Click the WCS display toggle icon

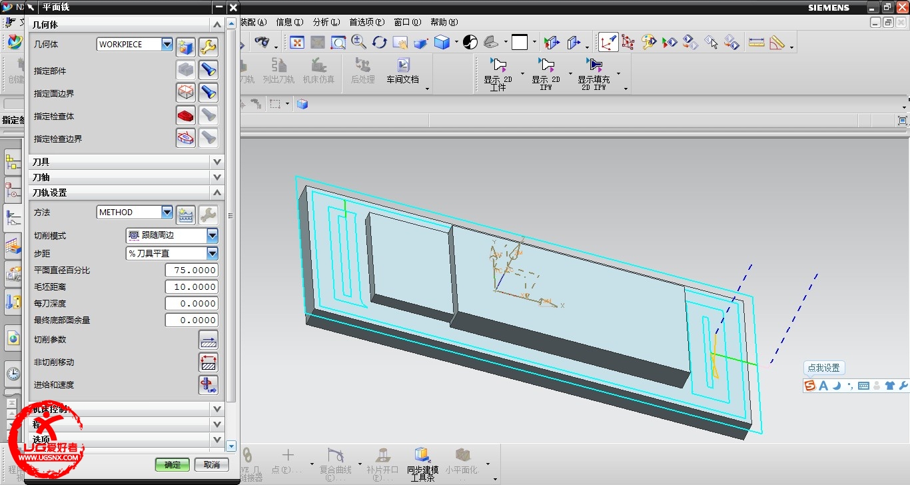(x=608, y=43)
